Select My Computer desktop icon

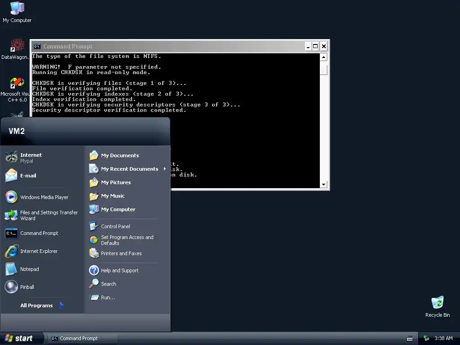coord(17,12)
